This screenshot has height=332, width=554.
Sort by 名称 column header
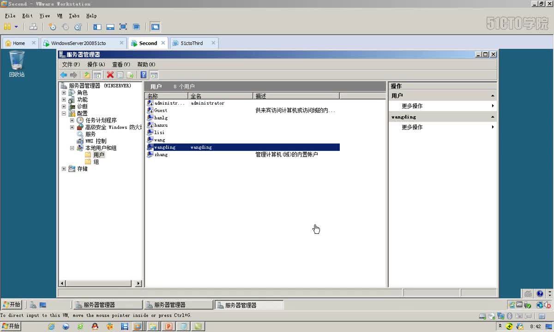[x=167, y=96]
